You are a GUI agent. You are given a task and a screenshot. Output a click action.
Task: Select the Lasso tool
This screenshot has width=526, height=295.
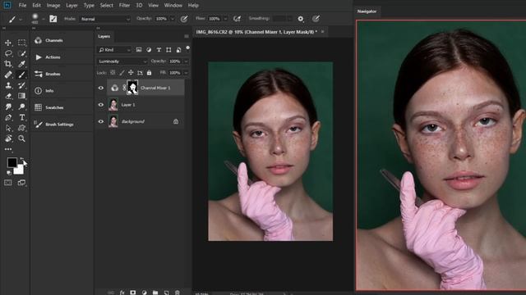(8, 53)
